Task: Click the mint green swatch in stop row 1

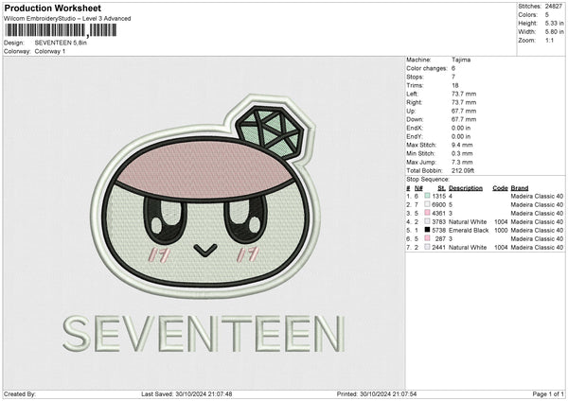Action: point(428,196)
